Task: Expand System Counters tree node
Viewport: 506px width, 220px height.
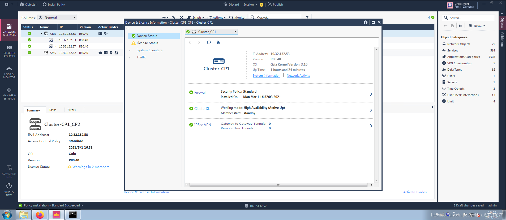Action: 130,50
